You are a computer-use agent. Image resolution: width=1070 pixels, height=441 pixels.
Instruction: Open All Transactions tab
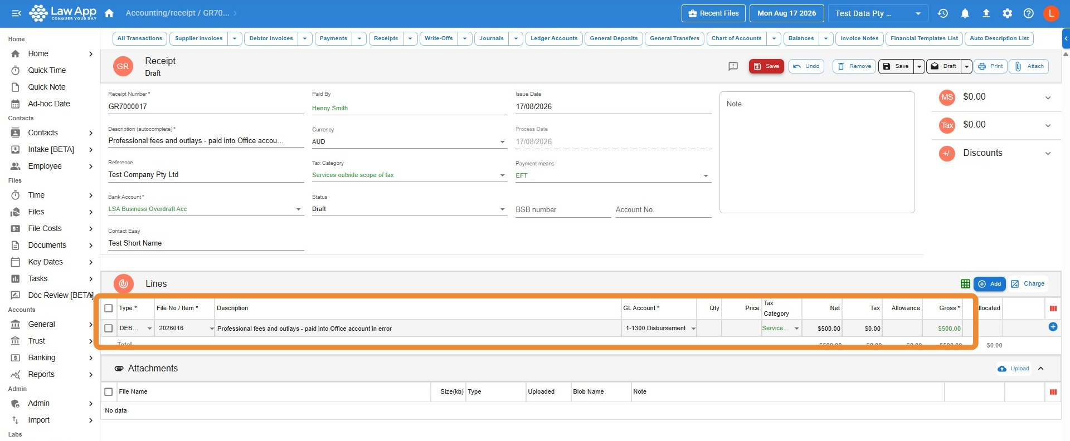point(139,38)
